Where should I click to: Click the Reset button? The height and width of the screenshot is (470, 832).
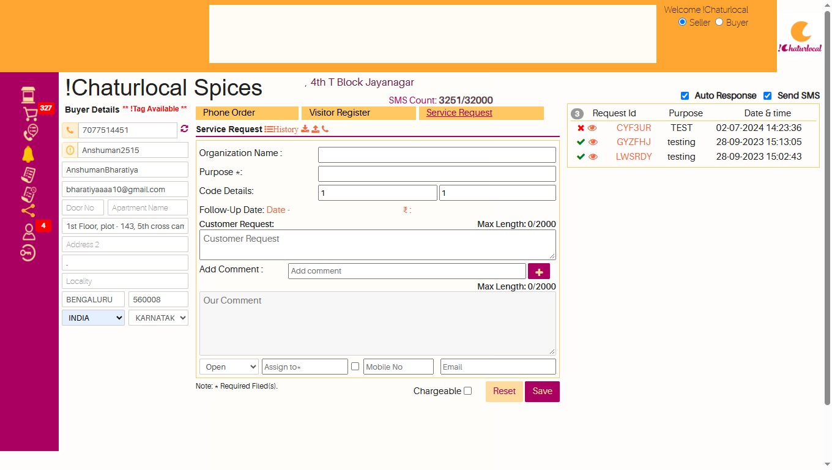[x=504, y=392]
